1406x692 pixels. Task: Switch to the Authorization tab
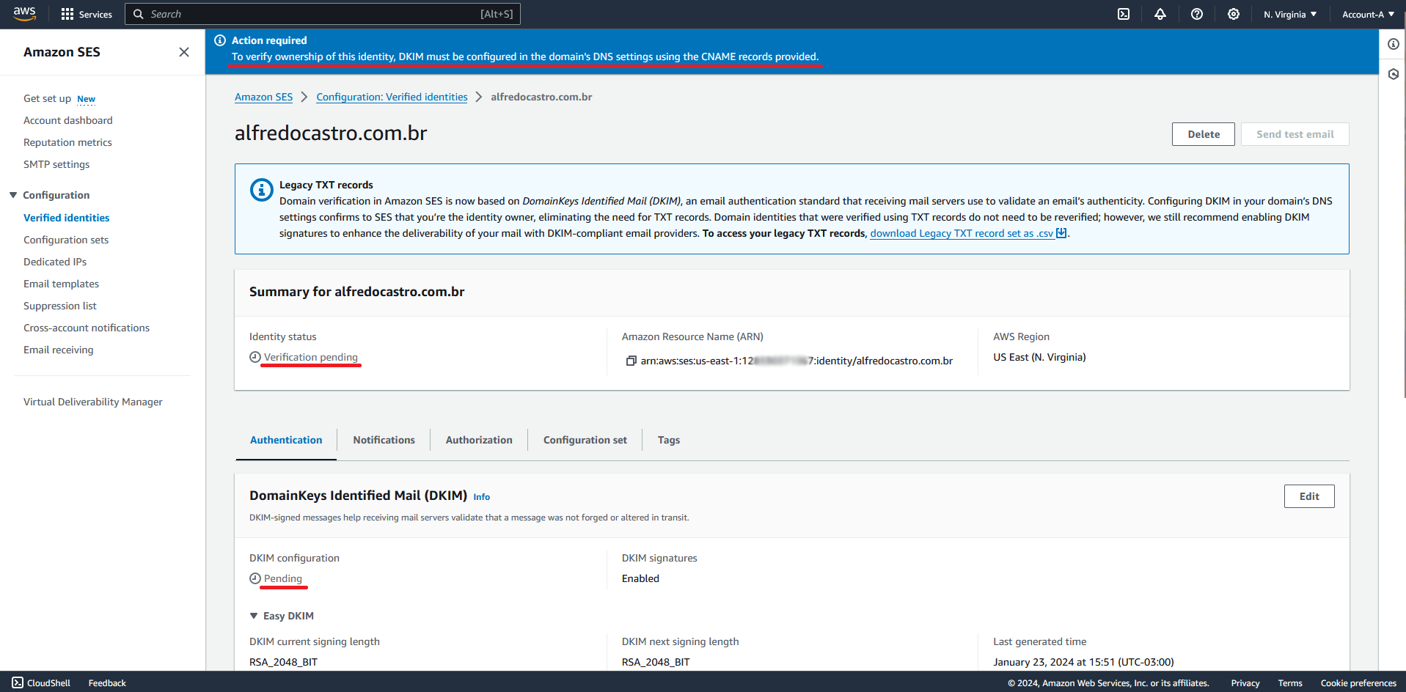click(479, 440)
